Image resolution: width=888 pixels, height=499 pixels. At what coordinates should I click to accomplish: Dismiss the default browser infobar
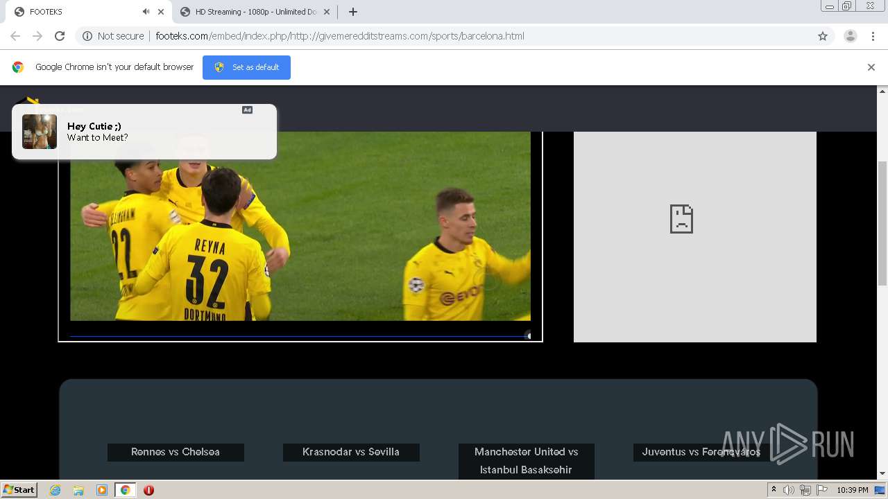(x=871, y=67)
